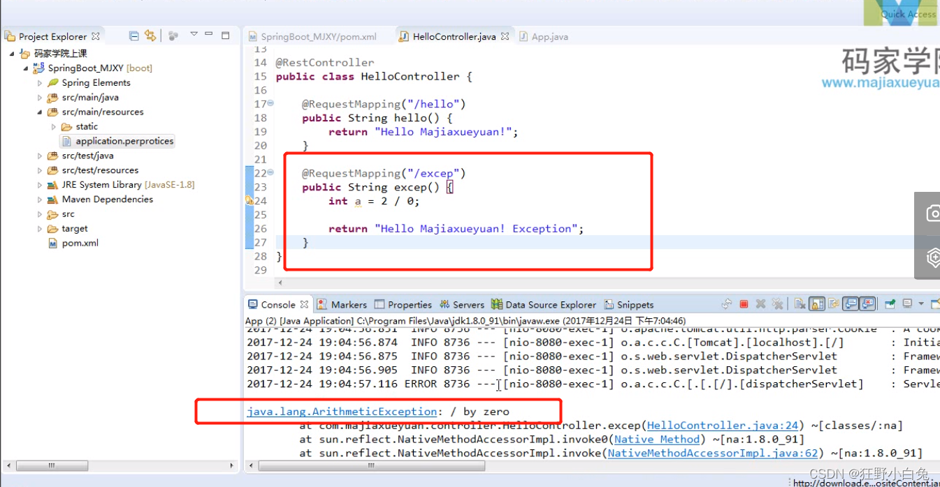The image size is (940, 487).
Task: Open the Snippets view tab
Action: (629, 304)
